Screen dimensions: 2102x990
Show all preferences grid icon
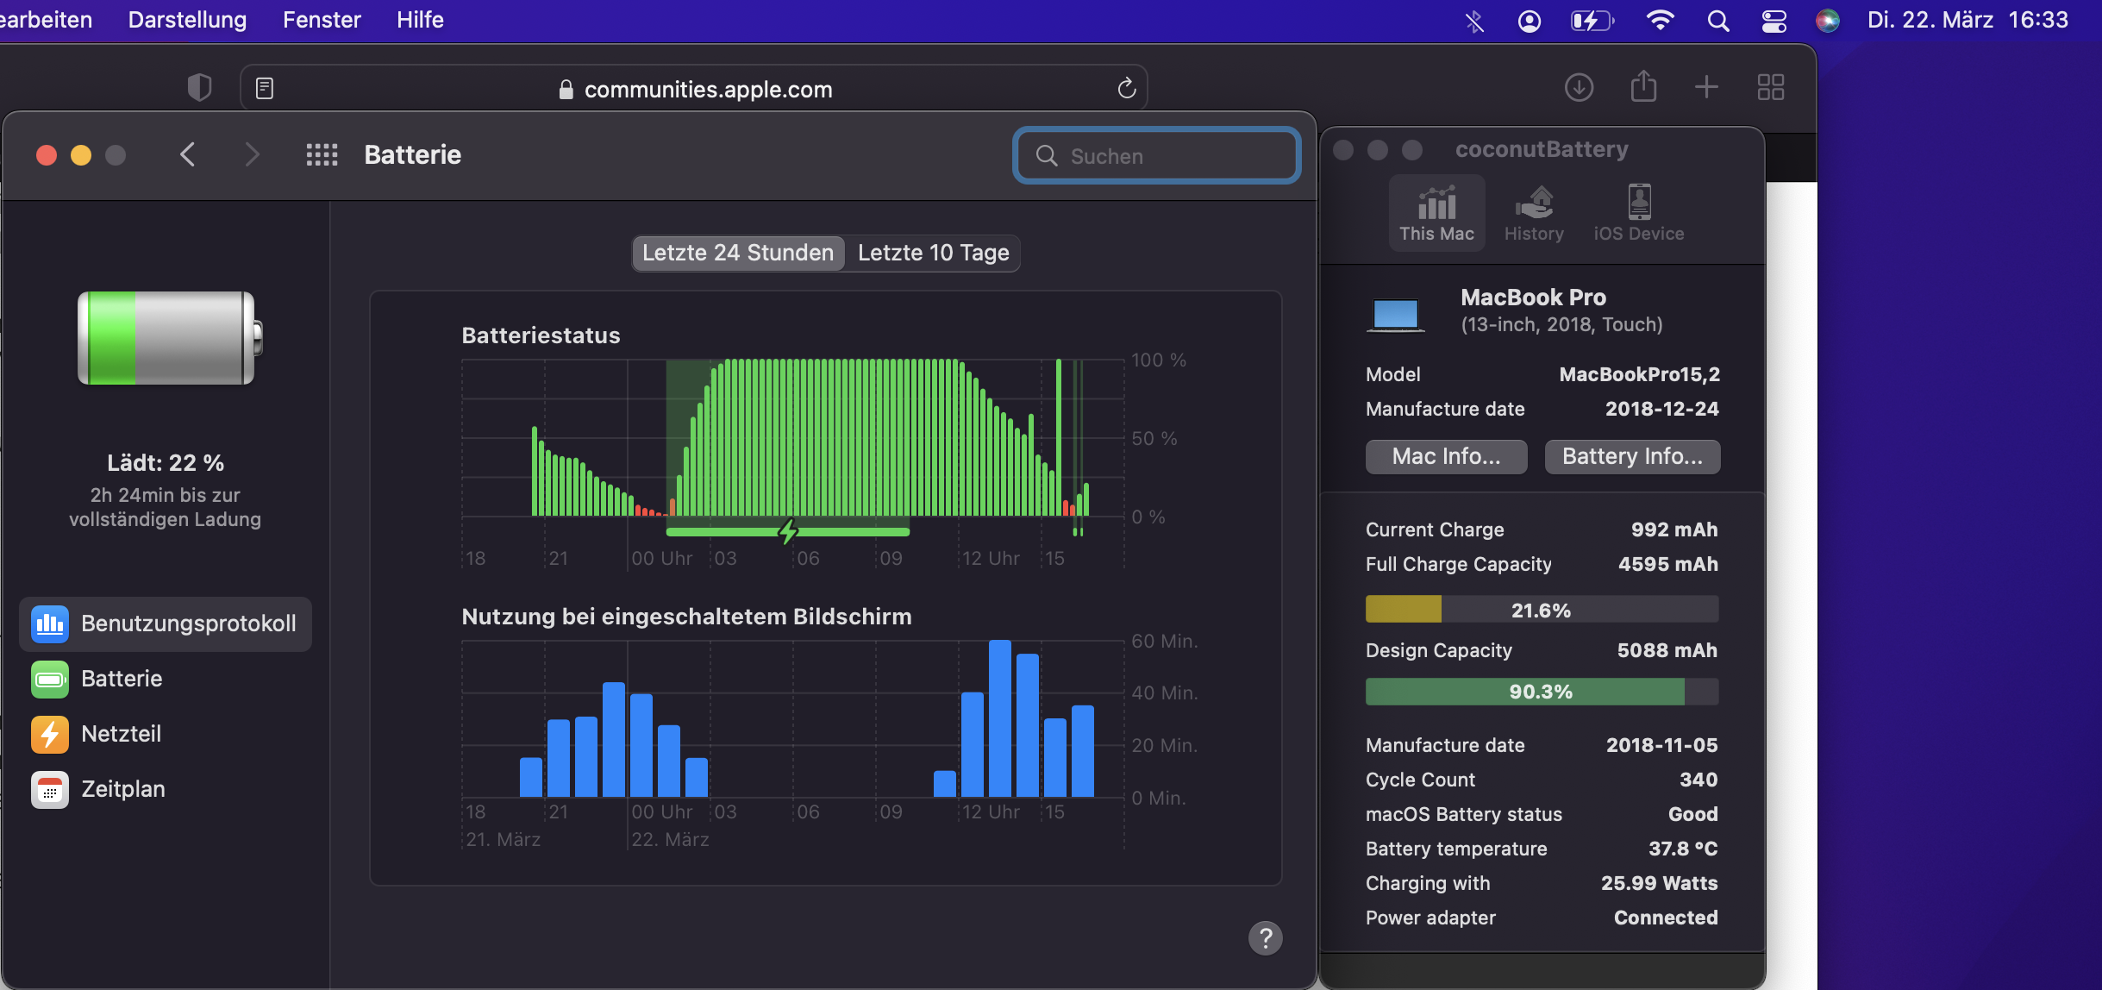tap(322, 155)
